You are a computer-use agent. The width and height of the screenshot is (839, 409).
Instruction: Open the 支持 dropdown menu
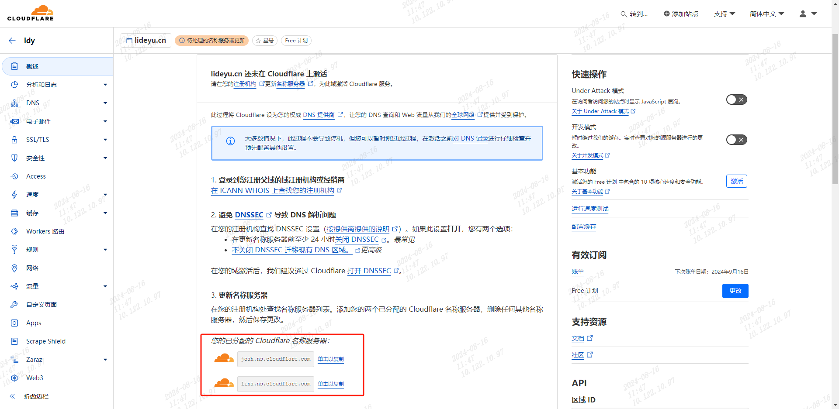click(x=725, y=14)
